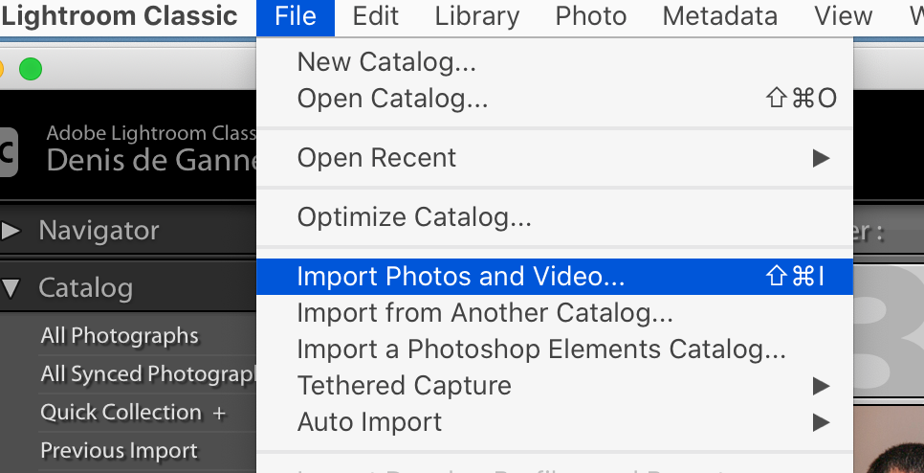Select Previous Import in Catalog panel
Screen dimensions: 924x473
pyautogui.click(x=119, y=451)
